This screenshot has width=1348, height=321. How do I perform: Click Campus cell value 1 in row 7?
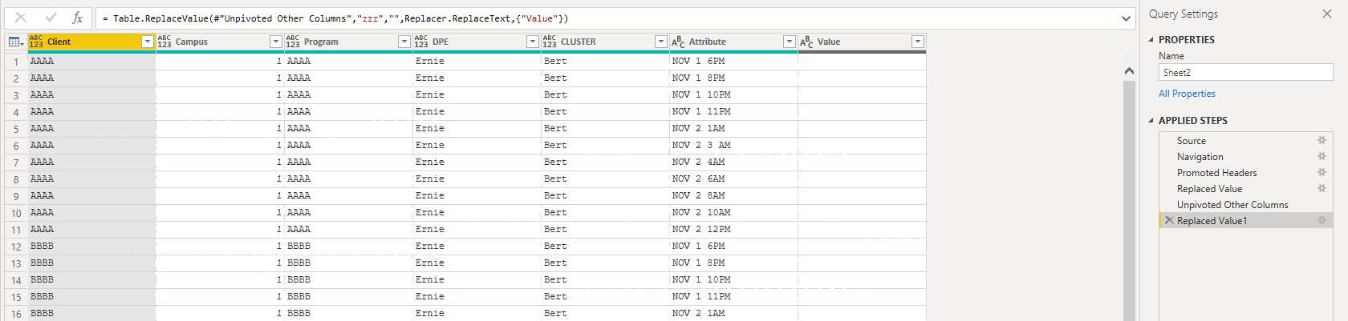click(220, 162)
